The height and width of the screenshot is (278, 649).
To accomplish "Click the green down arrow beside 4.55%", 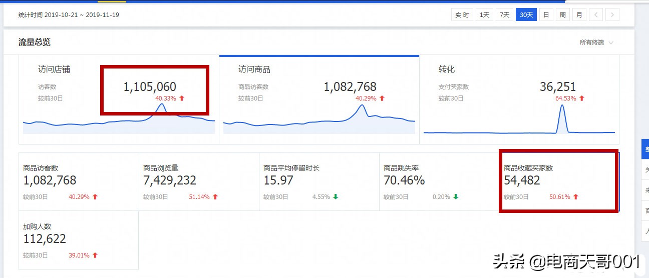I will (x=336, y=197).
